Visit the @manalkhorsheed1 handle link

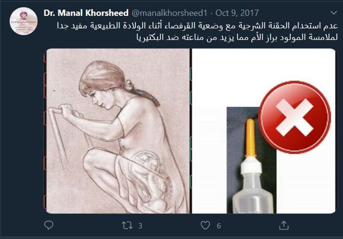[170, 13]
